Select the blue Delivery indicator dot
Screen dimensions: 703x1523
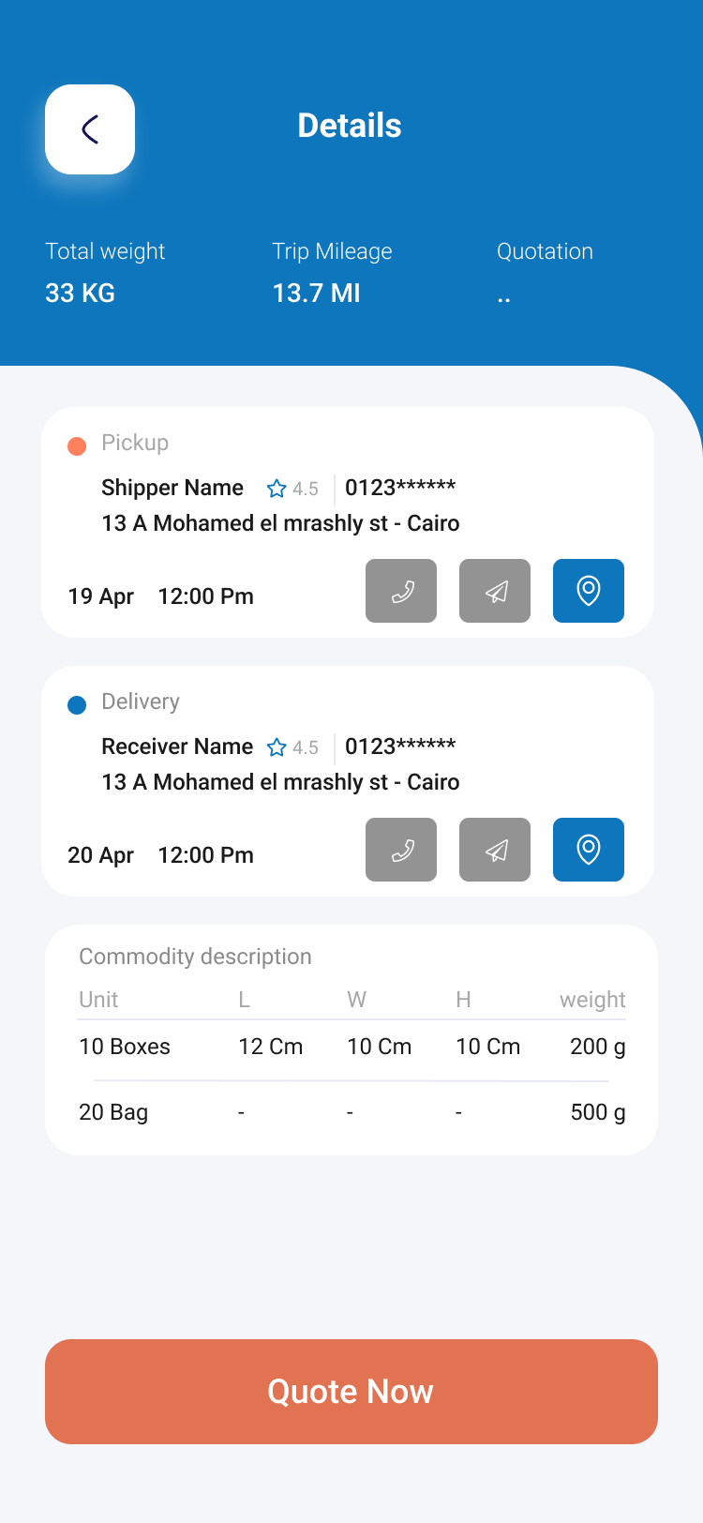coord(77,704)
